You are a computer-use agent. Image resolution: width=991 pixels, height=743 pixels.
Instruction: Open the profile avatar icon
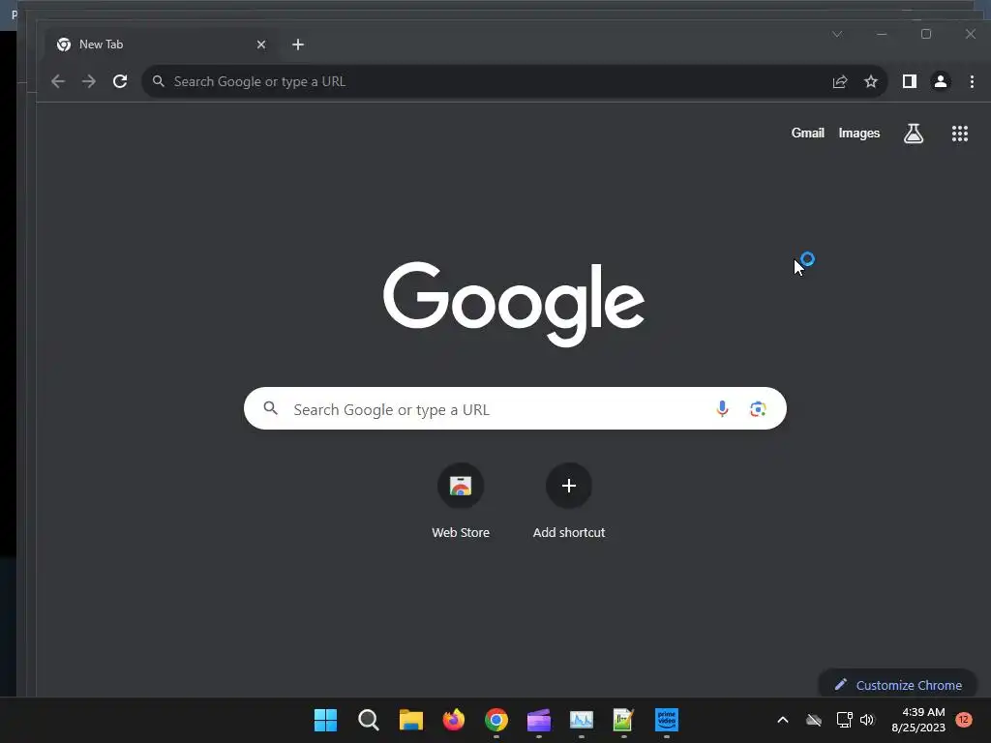[x=941, y=81]
